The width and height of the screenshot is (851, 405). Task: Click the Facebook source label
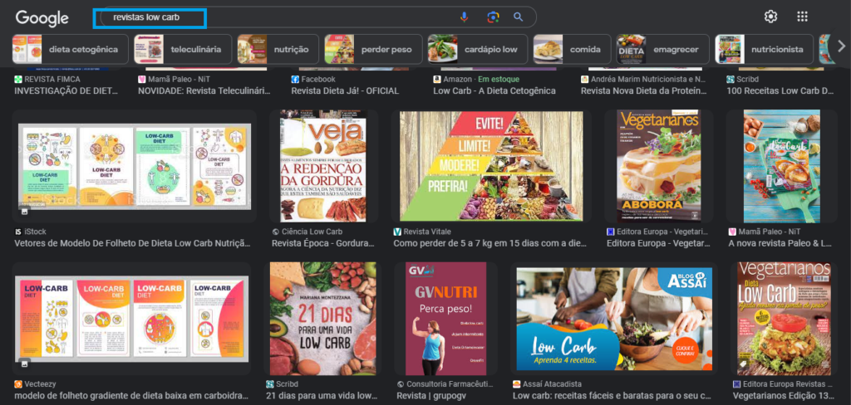coord(313,79)
